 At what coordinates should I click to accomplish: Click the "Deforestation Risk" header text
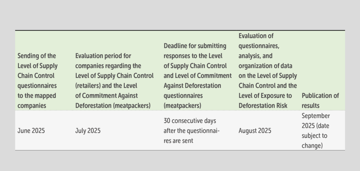point(263,105)
